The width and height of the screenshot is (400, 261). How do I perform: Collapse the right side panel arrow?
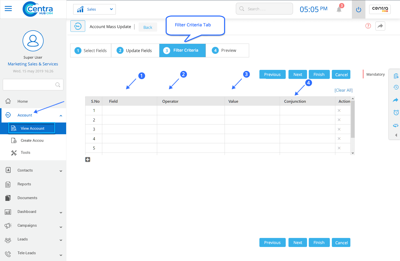coord(396,135)
